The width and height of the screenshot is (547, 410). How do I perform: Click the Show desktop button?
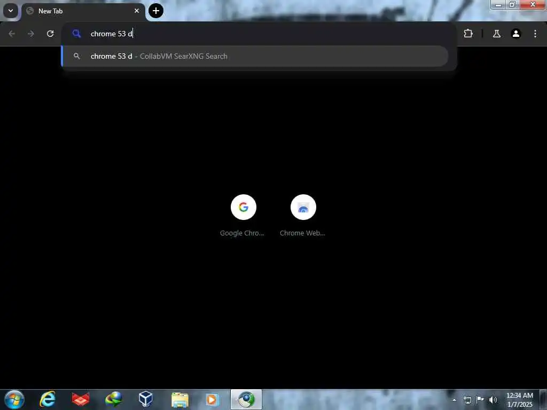[x=543, y=400]
